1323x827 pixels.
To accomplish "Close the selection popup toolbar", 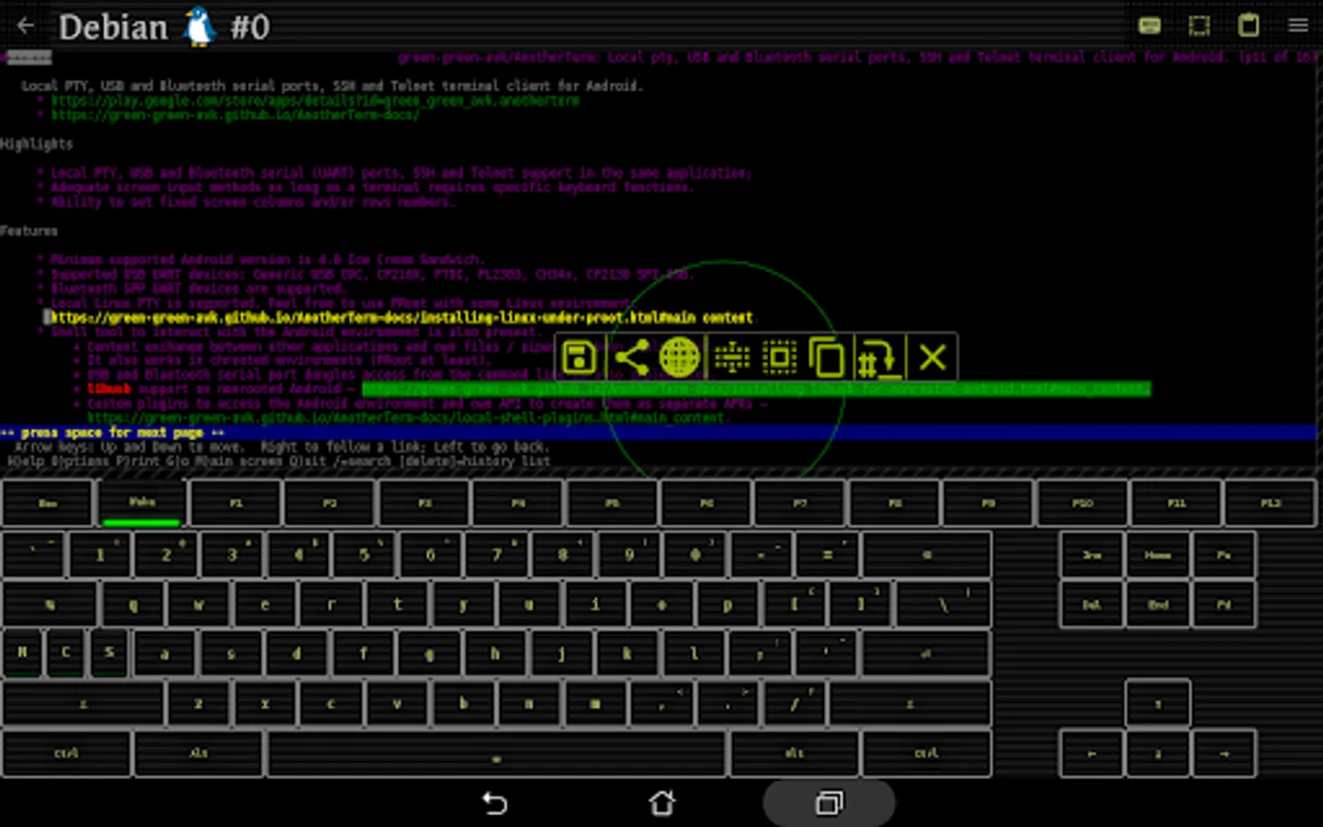I will tap(933, 357).
